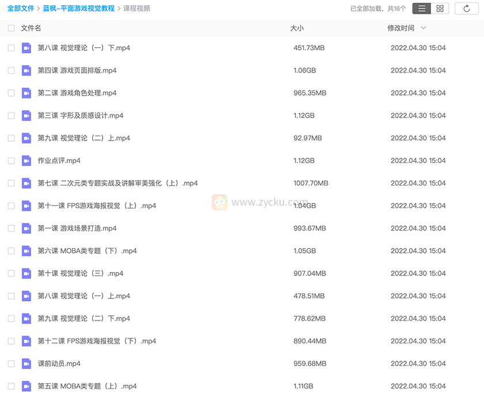Select checkbox for 第六课 MOBA类专题（下）.mp4
This screenshot has height=393, width=484.
click(12, 251)
